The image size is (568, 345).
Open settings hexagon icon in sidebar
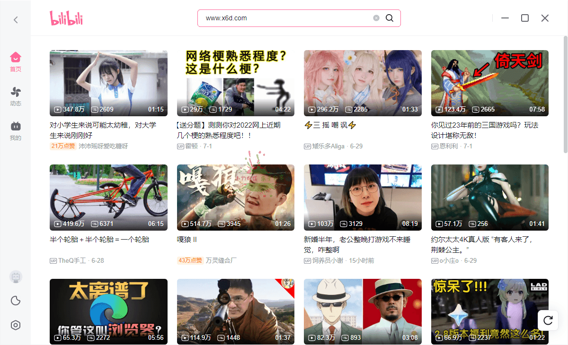(16, 325)
